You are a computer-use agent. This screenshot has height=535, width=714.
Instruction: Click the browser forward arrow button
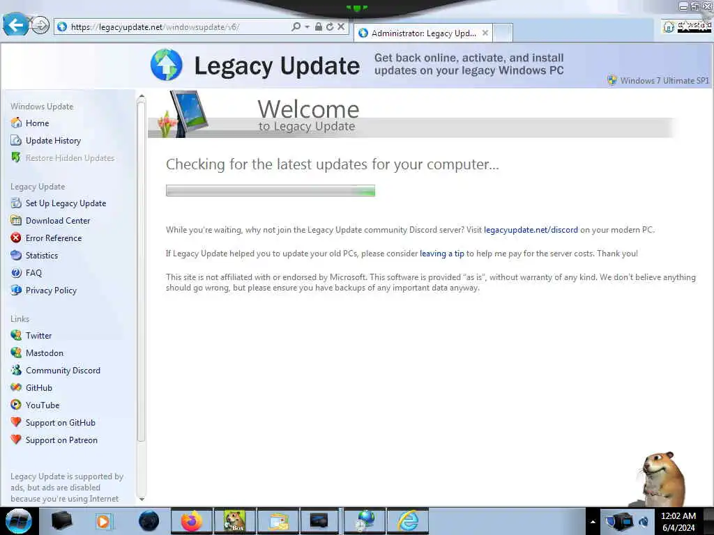tap(40, 26)
